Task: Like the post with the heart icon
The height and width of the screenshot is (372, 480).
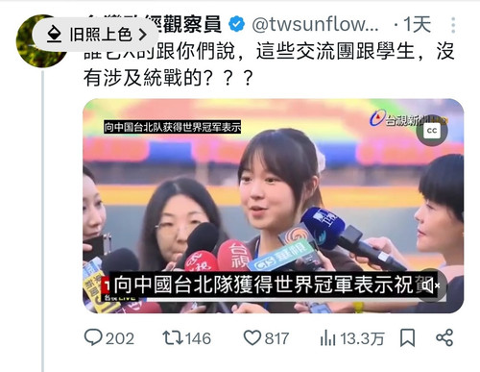Action: click(x=252, y=338)
